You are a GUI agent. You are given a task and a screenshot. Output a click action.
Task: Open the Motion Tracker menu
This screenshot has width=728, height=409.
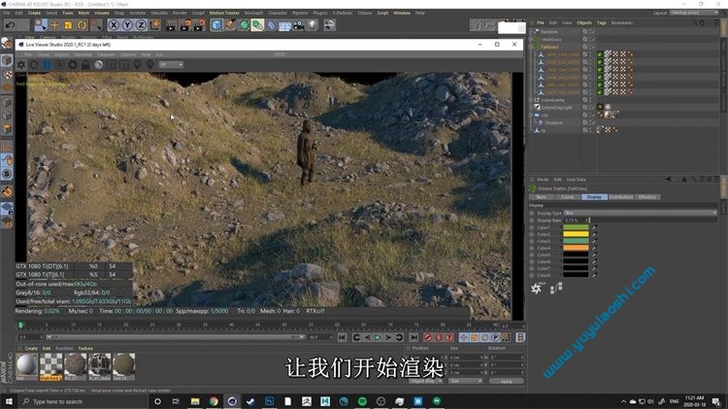(224, 13)
